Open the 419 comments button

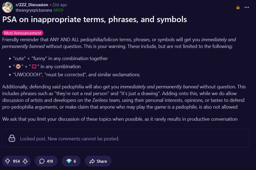46,161
